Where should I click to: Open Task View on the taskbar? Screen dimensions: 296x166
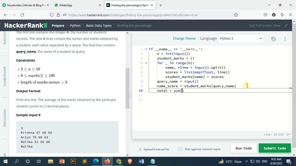(x=39, y=161)
